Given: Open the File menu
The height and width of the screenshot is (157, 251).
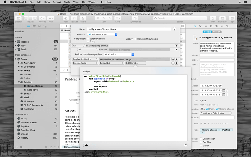Looking at the screenshot, I should pos(32,2).
